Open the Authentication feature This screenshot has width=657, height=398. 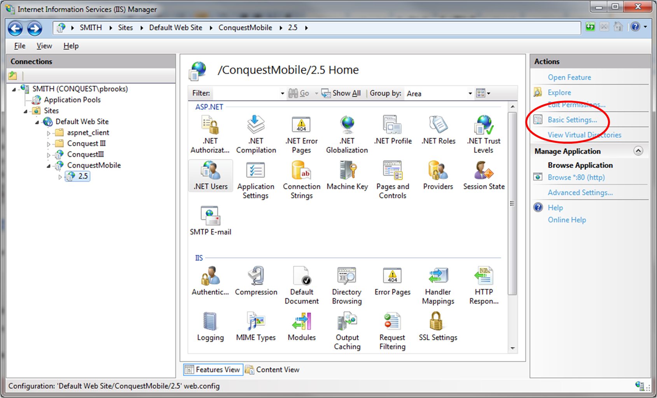(x=210, y=281)
